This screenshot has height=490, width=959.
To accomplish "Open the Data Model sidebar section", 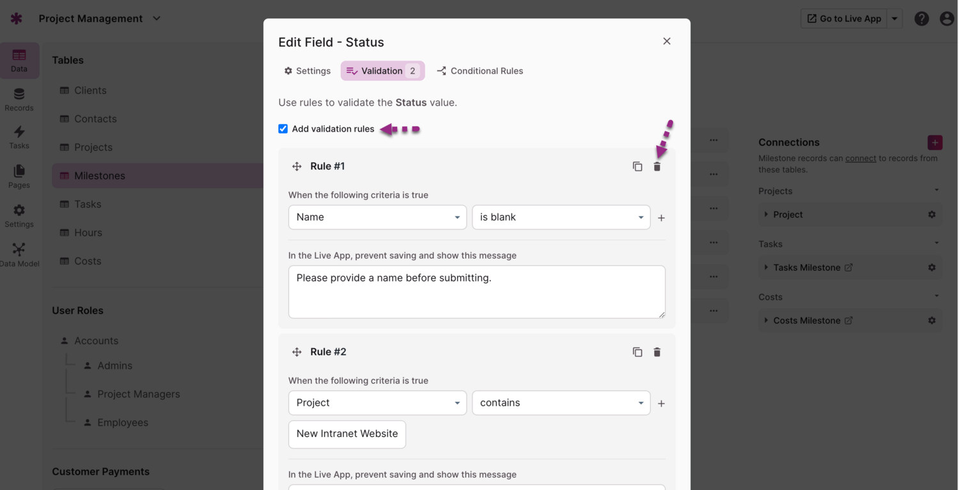I will [x=19, y=254].
